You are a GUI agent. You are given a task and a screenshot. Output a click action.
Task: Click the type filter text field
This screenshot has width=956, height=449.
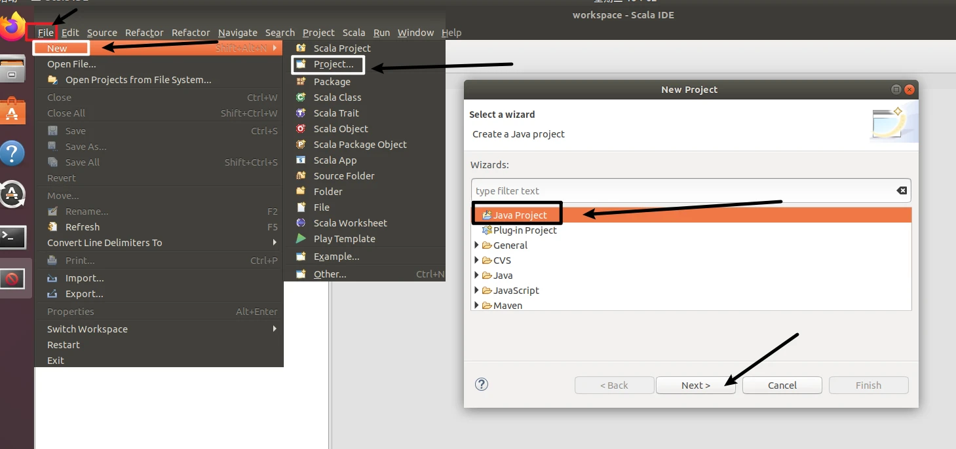(x=681, y=191)
